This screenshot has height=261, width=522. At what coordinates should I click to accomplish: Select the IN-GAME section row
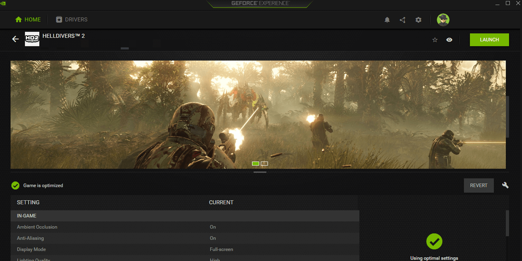pos(185,216)
